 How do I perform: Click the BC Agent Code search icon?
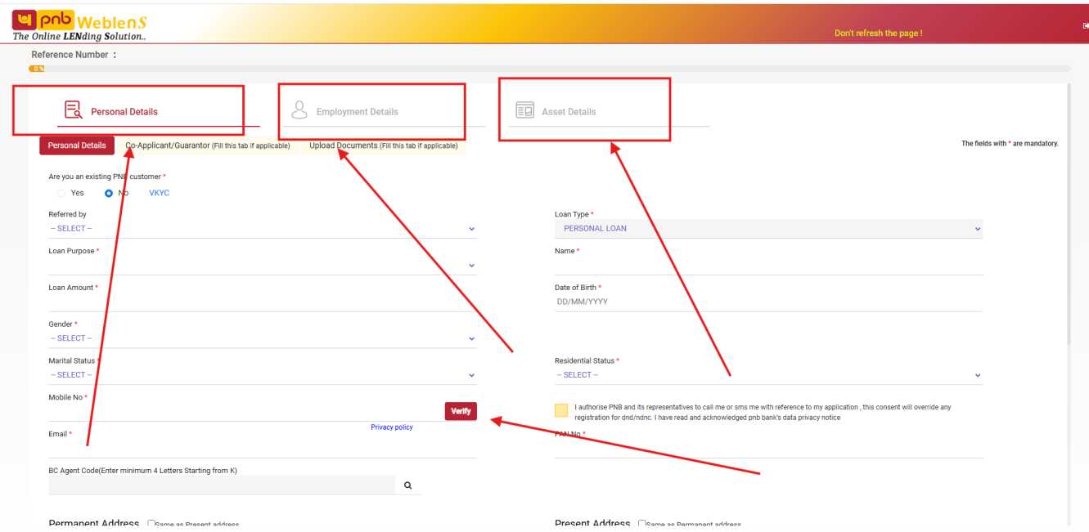[x=408, y=485]
